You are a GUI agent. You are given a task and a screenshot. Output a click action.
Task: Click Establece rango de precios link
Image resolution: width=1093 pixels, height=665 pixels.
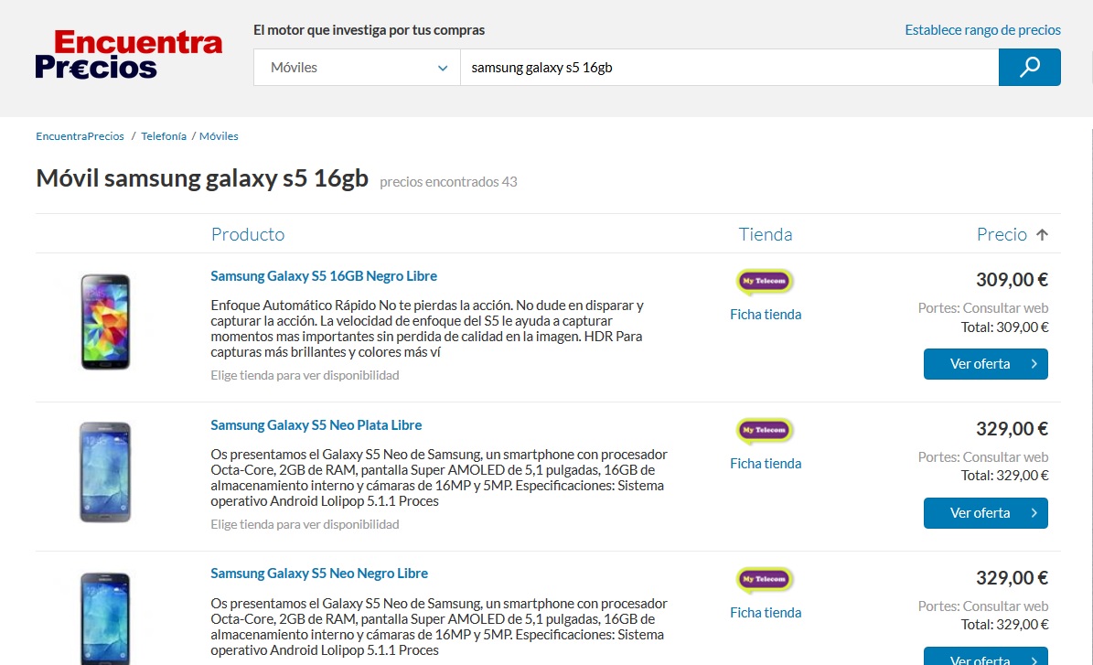[982, 30]
